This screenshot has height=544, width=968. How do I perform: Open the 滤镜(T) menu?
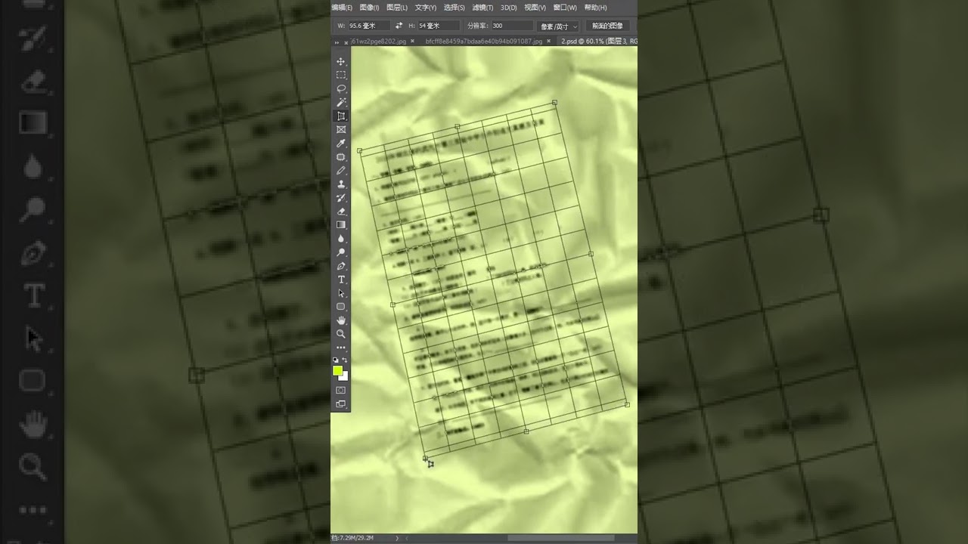(482, 8)
